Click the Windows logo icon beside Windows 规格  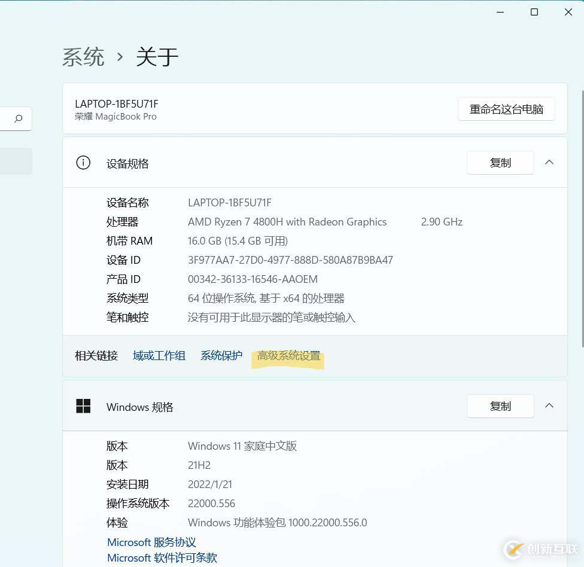(x=83, y=406)
